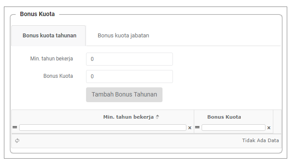Focus the Bonus Kuota form input field
The width and height of the screenshot is (292, 163).
[x=129, y=77]
